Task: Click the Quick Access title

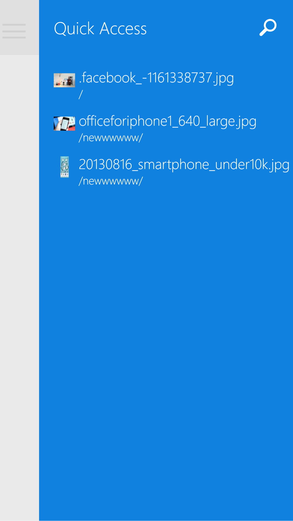Action: click(100, 28)
